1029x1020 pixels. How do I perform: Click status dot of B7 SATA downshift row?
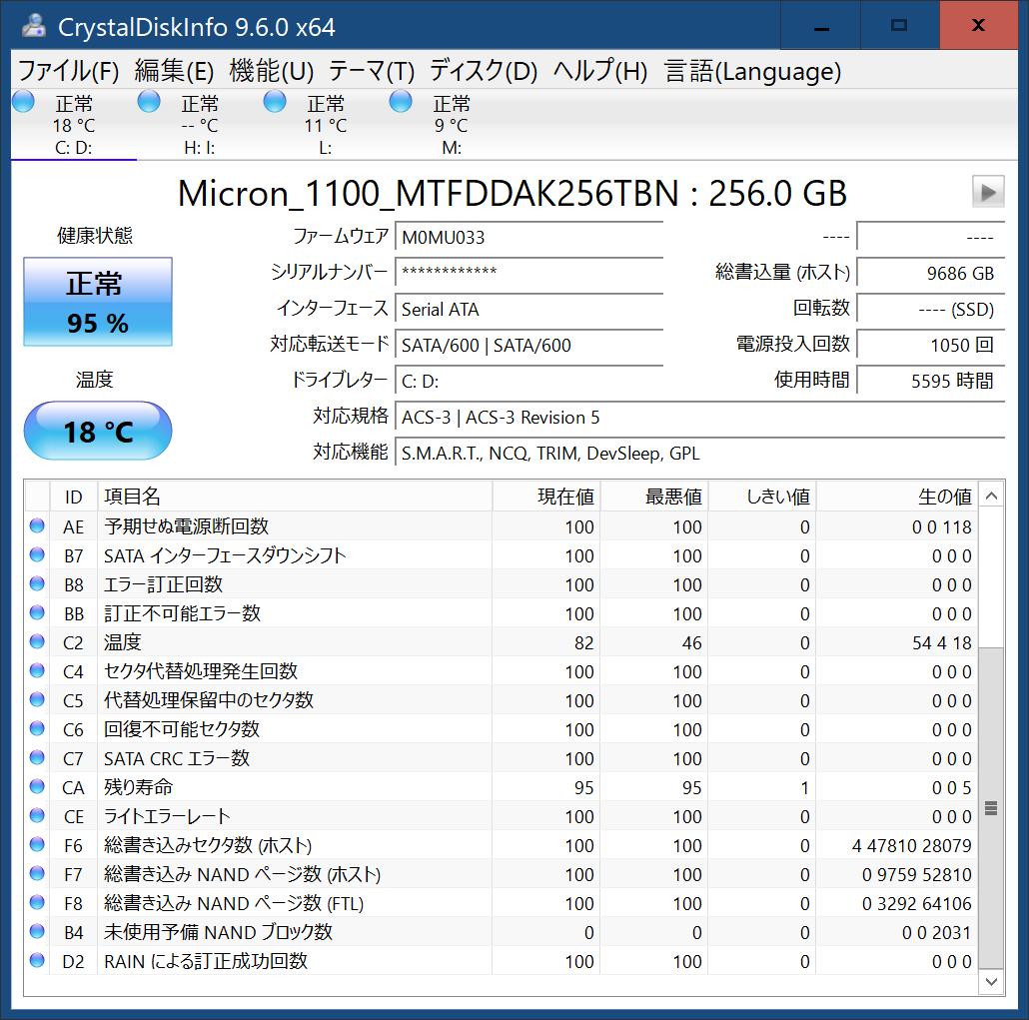point(37,554)
